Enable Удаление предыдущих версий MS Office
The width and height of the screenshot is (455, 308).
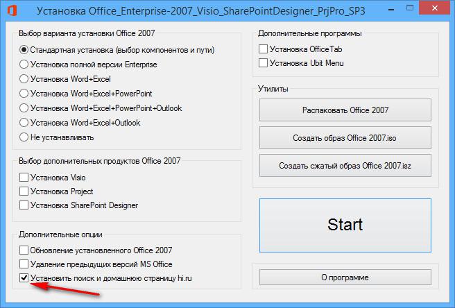[25, 264]
